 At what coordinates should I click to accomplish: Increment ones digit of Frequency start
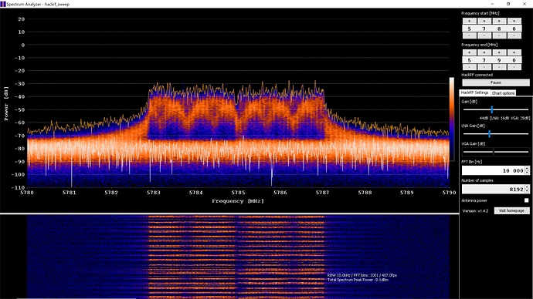(x=514, y=21)
